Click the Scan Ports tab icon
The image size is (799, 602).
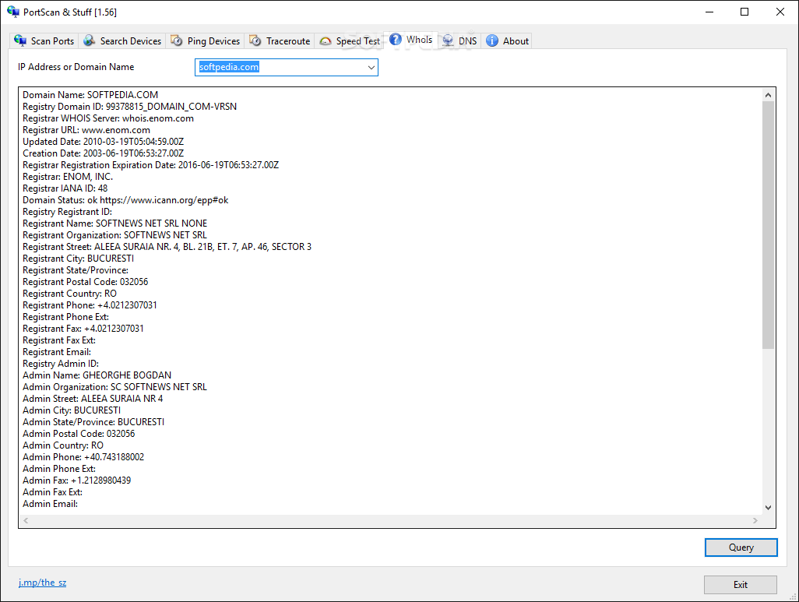tap(20, 40)
